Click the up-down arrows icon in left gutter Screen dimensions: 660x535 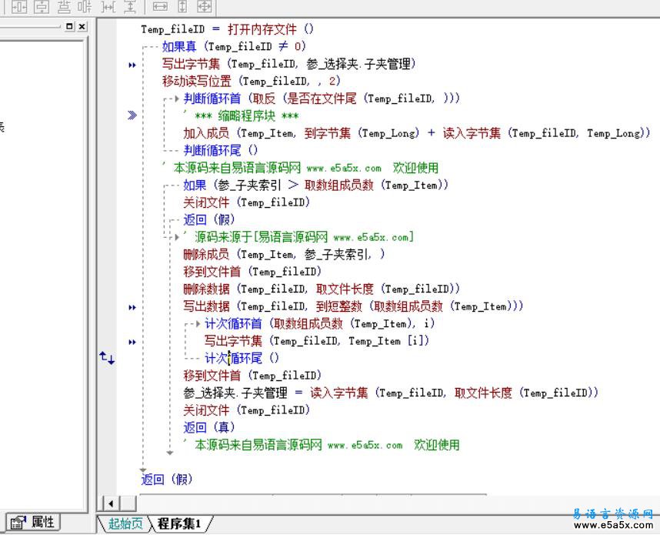[107, 358]
